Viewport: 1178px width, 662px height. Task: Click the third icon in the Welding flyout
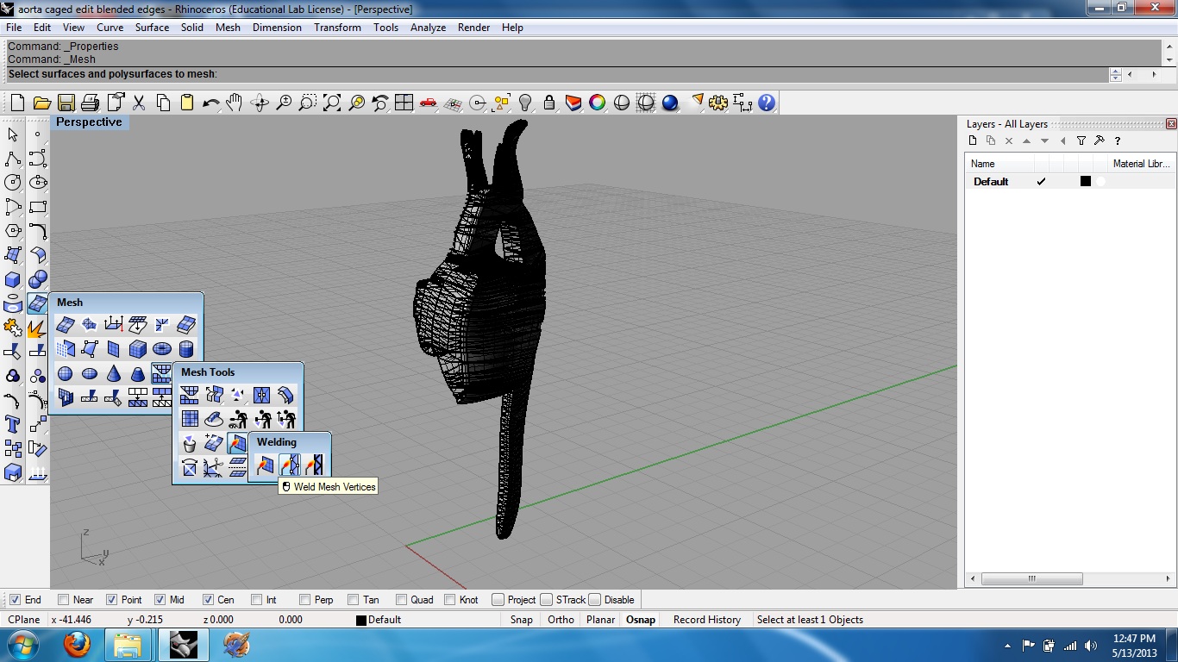314,465
